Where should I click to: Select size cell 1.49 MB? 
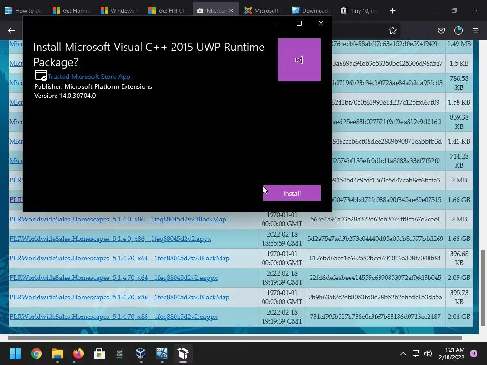pos(459,44)
